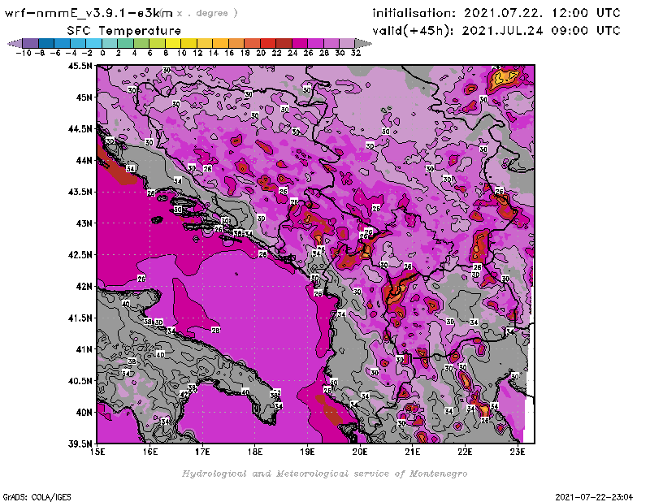Click the '17E' longitude label
Image resolution: width=650 pixels, height=502 pixels.
click(x=202, y=452)
